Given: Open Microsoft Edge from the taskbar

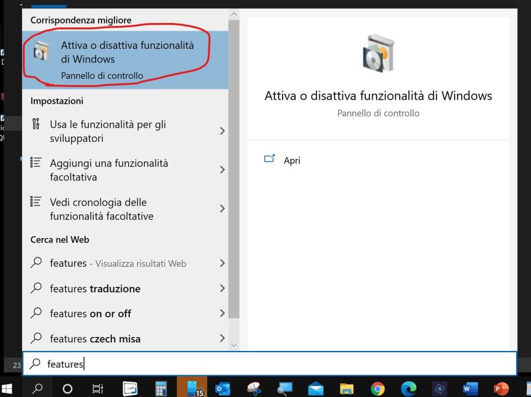Looking at the screenshot, I should point(408,388).
